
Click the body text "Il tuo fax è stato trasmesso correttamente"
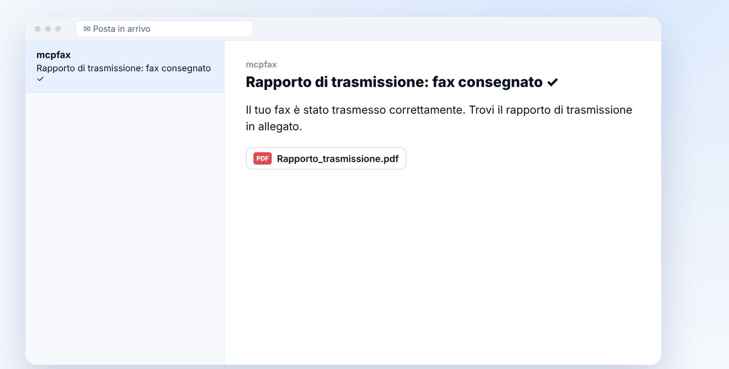point(355,110)
